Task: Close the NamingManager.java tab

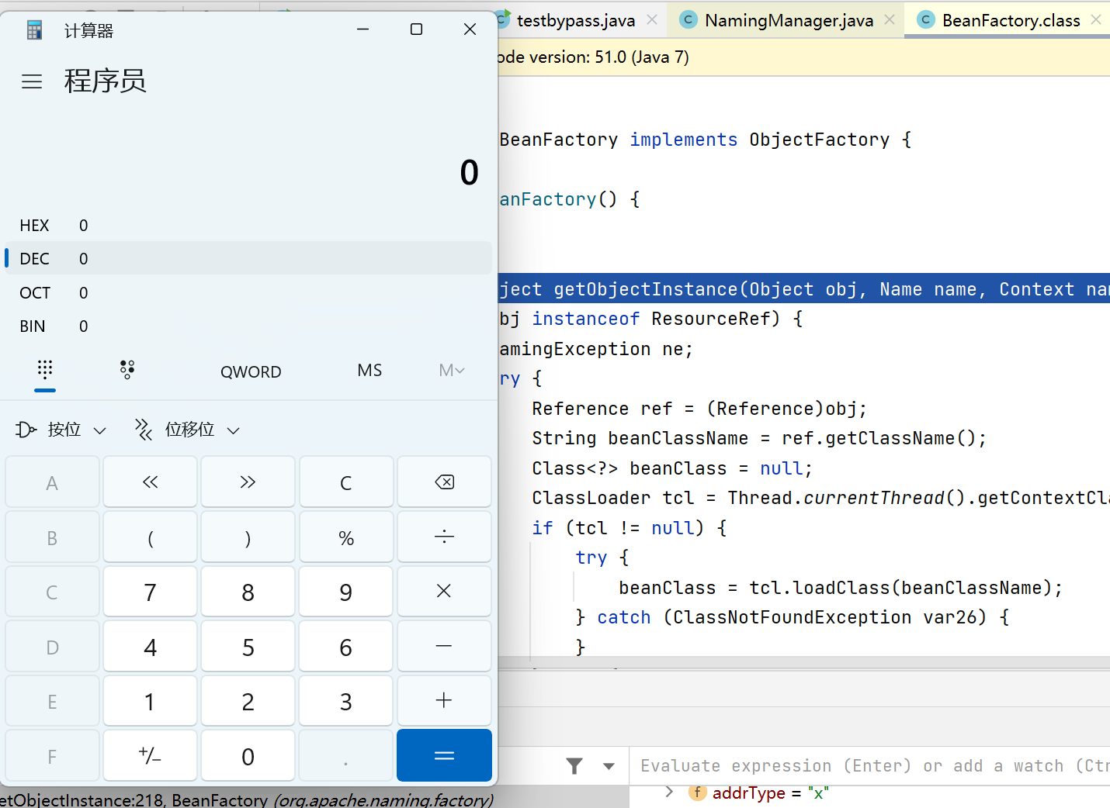Action: [890, 20]
